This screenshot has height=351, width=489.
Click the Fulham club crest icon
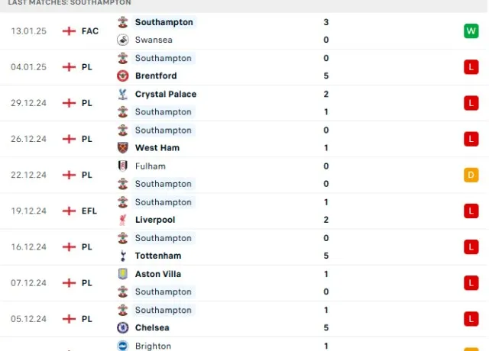(x=123, y=166)
